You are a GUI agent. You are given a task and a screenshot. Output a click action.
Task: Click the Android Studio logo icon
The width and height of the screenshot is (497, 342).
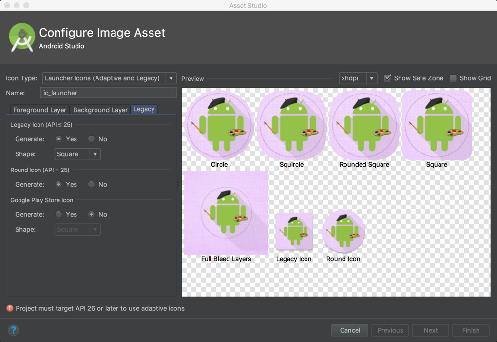(22, 38)
